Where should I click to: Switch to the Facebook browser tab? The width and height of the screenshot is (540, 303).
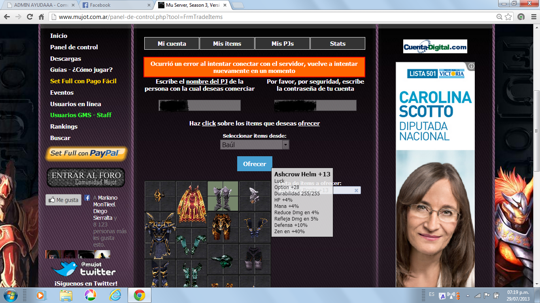[117, 5]
